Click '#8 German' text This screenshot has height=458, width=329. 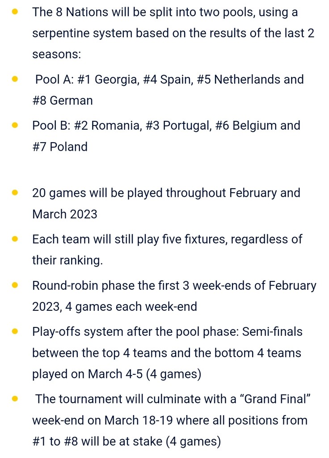(63, 101)
